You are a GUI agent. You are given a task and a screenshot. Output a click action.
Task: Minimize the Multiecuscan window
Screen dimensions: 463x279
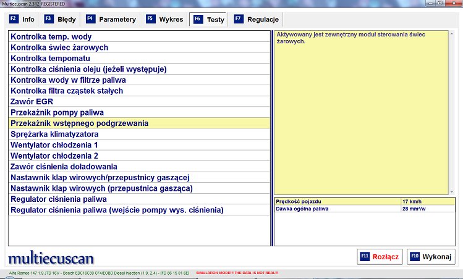click(x=430, y=3)
